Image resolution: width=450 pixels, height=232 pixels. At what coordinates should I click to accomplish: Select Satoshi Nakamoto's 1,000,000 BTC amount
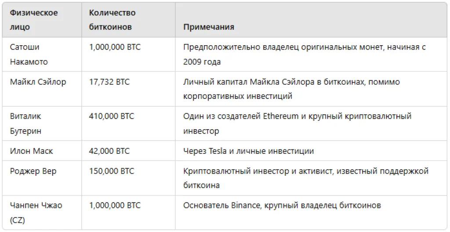tap(115, 47)
